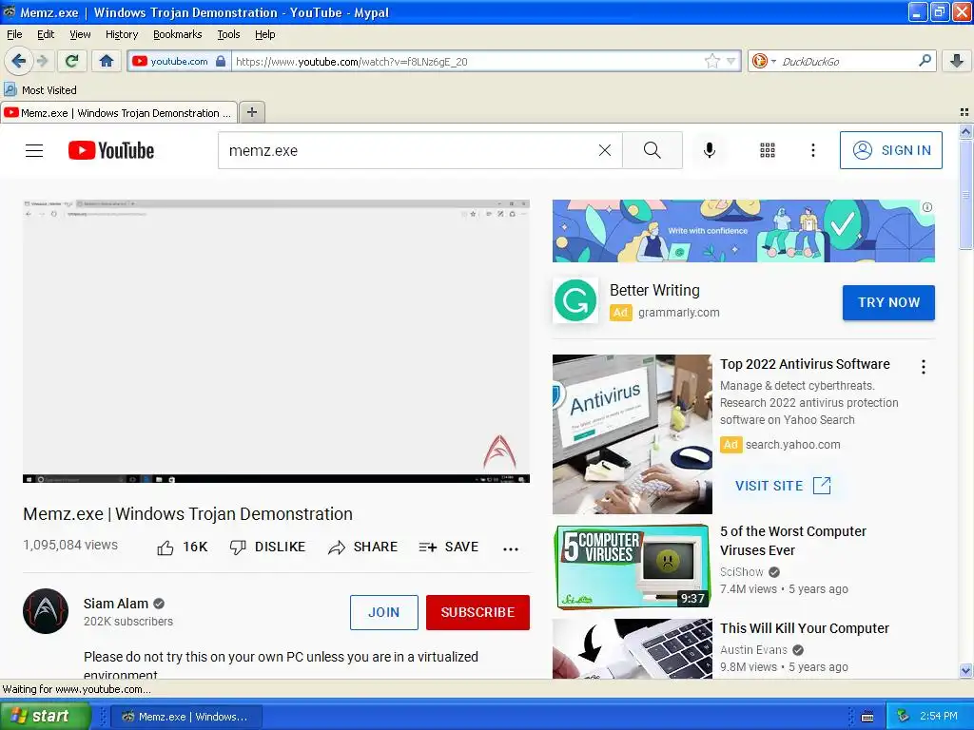Screen dimensions: 974x730
Task: Click the red SUBSCRIBE button
Action: (477, 612)
